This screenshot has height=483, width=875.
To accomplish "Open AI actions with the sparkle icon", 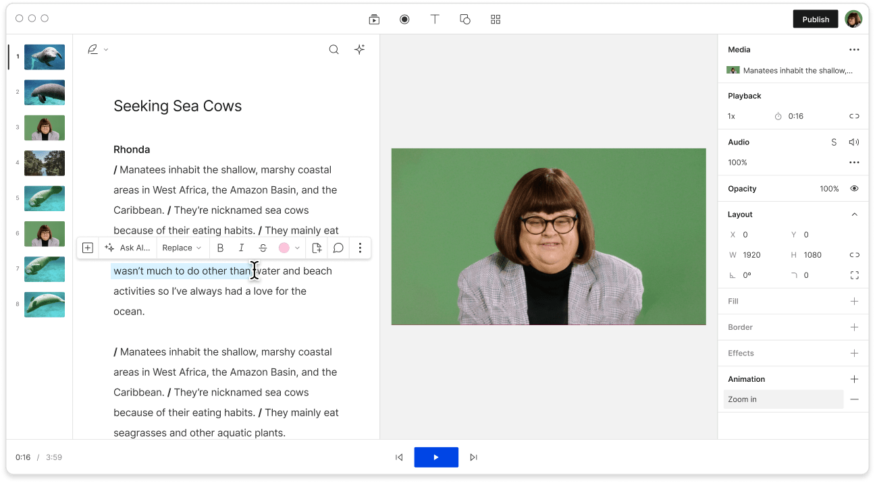I will tap(360, 49).
